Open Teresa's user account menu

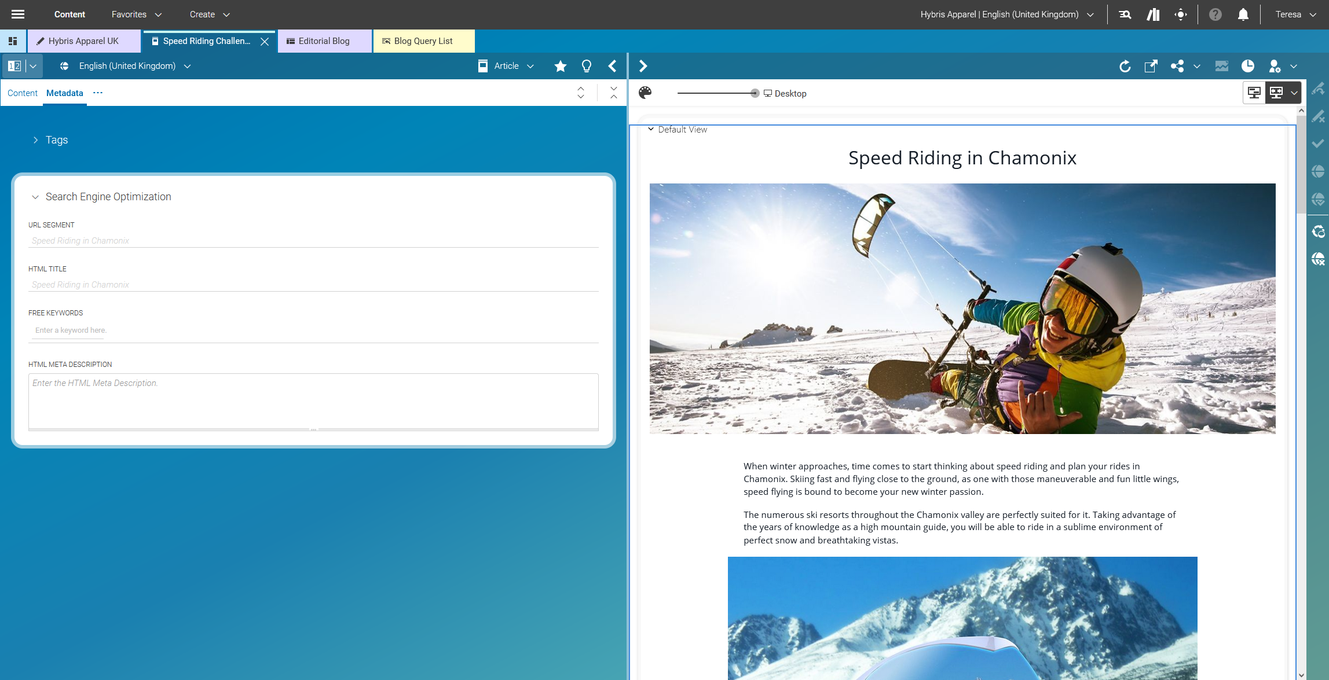(1293, 14)
